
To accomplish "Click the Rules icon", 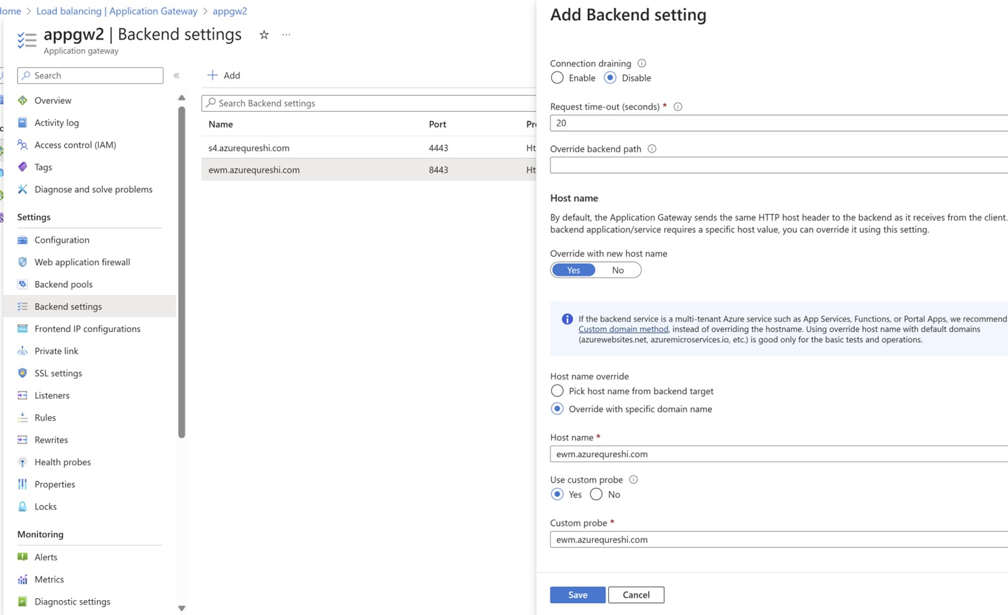I will 23,418.
